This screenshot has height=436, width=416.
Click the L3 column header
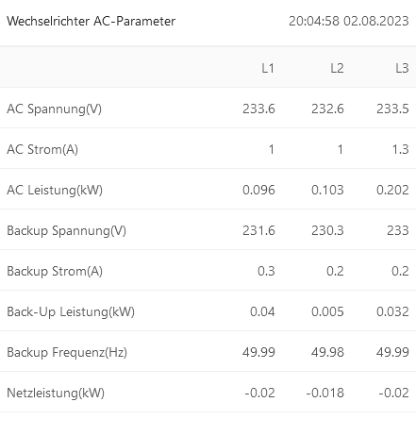(402, 68)
